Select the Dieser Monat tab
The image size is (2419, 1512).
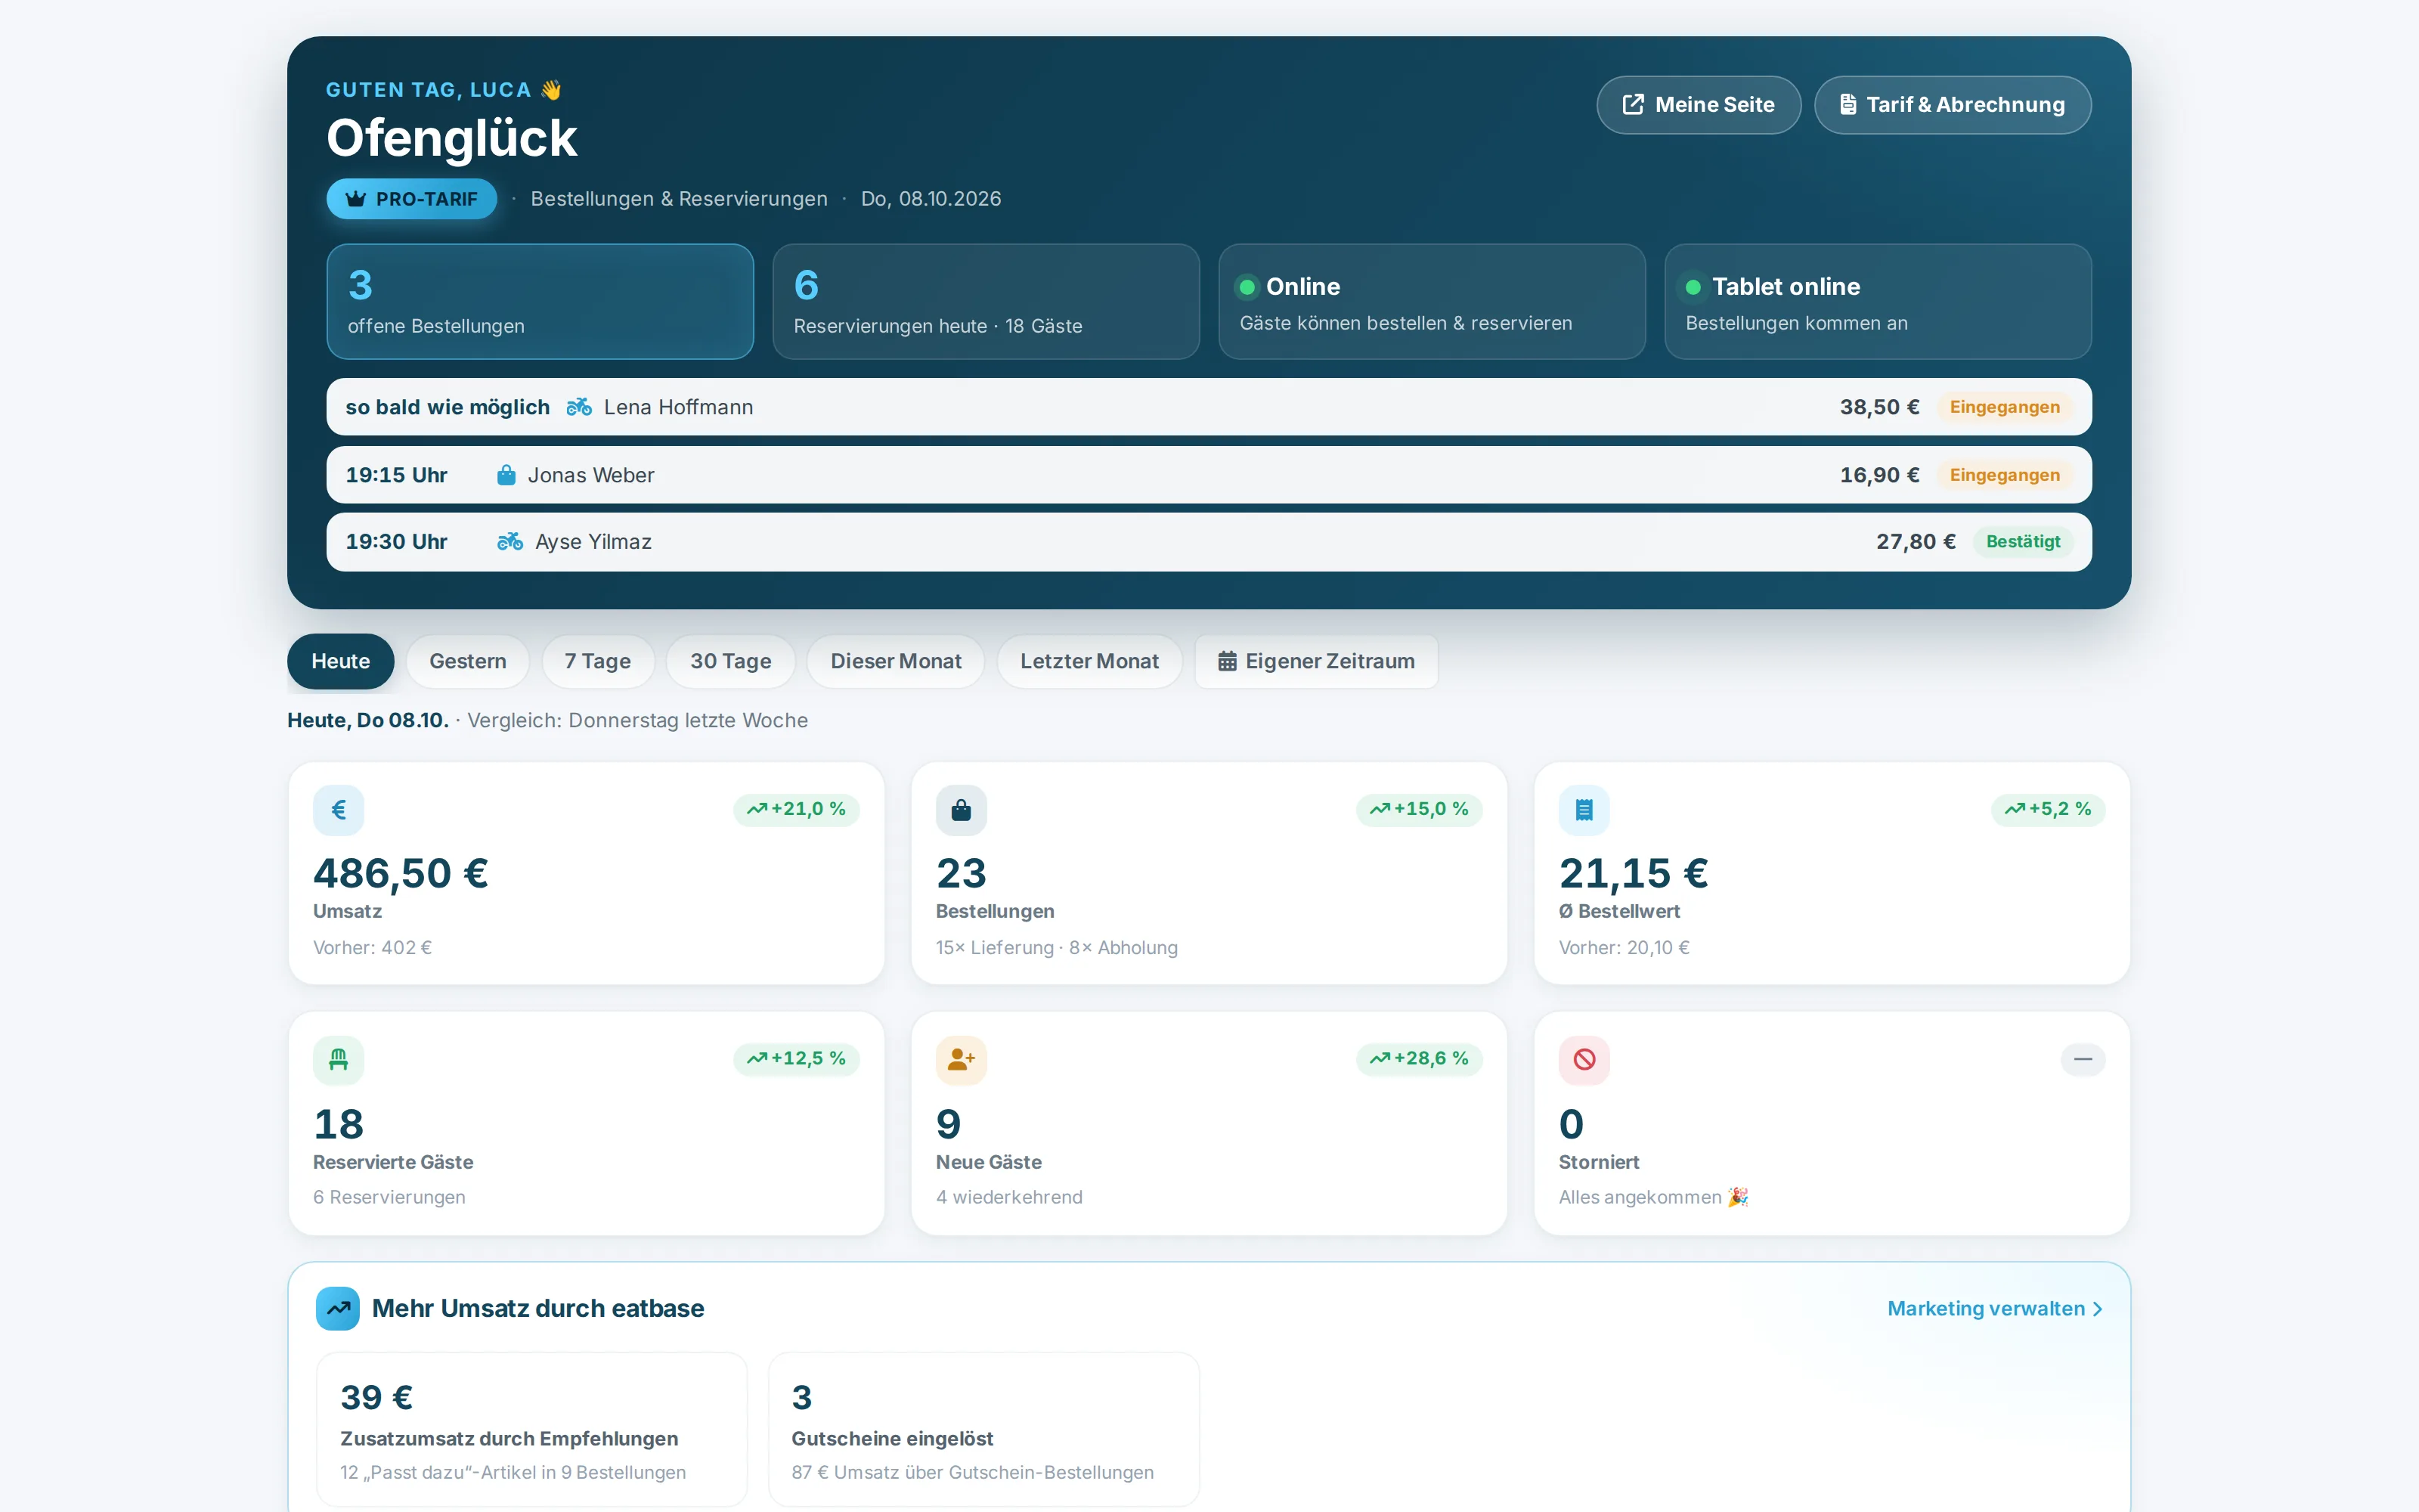tap(896, 661)
